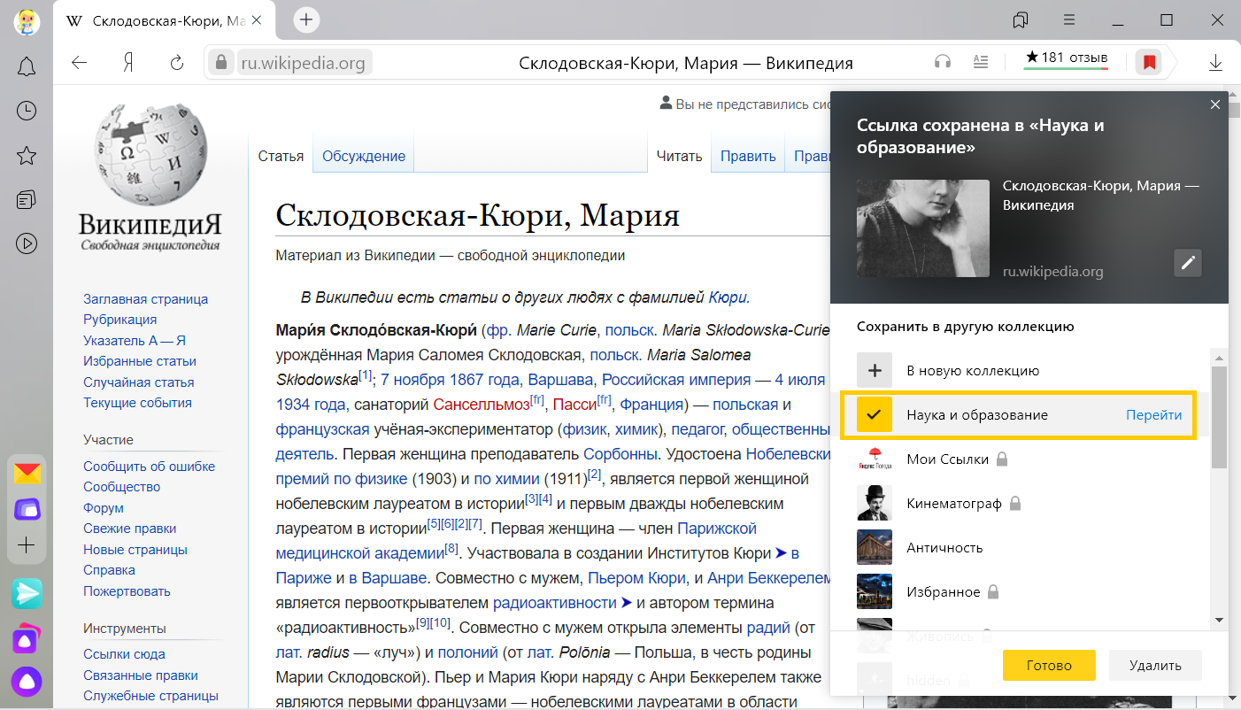Screen dimensions: 1241x710
Task: Switch to the Править tab
Action: pos(748,156)
